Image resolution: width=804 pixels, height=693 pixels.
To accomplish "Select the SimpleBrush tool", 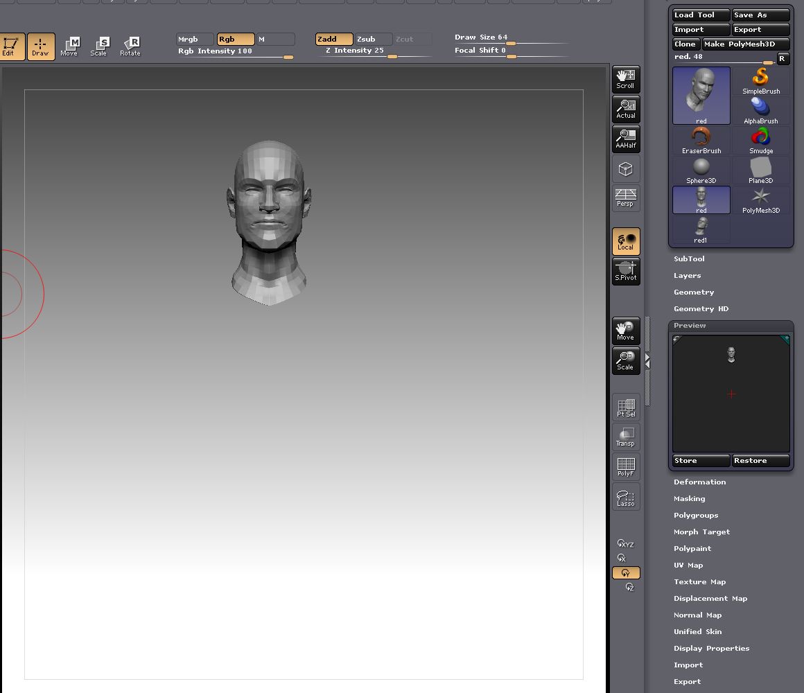I will [x=760, y=80].
